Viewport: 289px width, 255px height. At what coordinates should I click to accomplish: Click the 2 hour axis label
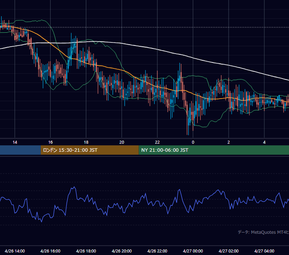pos(229,142)
